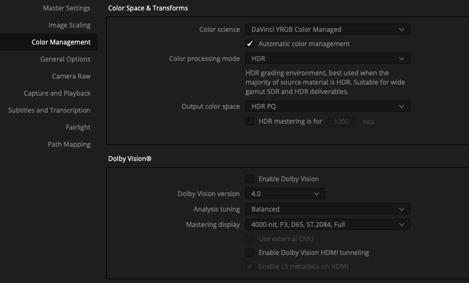Open Fairlight settings

click(78, 127)
